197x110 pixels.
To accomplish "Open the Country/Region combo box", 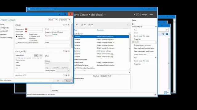I will click(62, 70).
